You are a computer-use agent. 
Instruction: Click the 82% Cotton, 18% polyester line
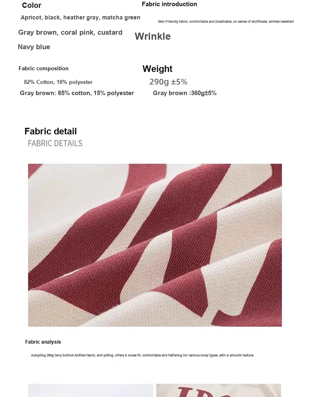pos(58,82)
